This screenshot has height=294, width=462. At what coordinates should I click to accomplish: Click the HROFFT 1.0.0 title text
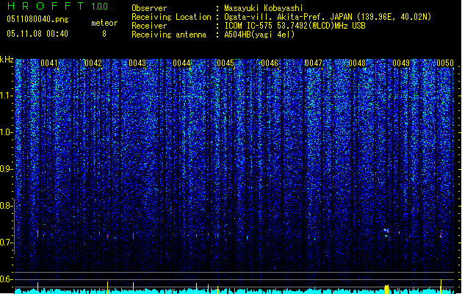pos(57,6)
